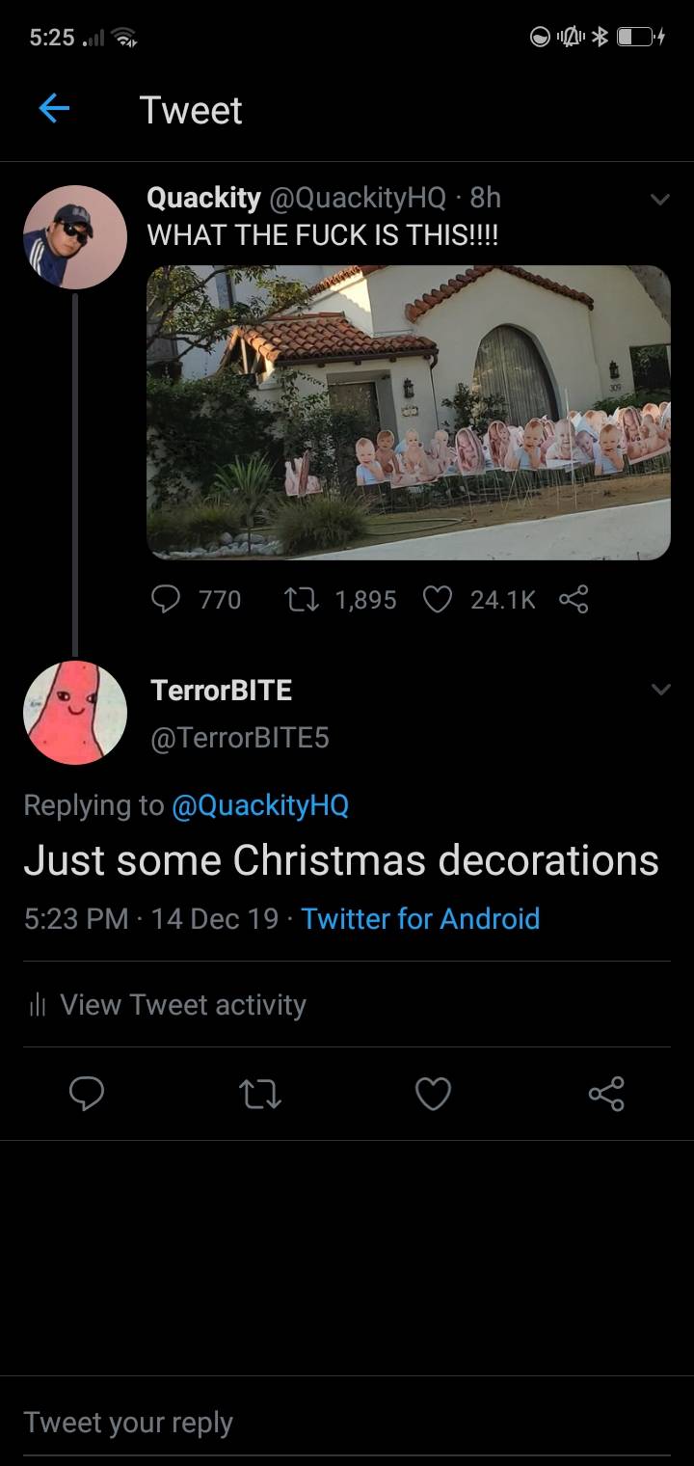
Task: Expand options chevron on Quackity's tweet
Action: [659, 200]
